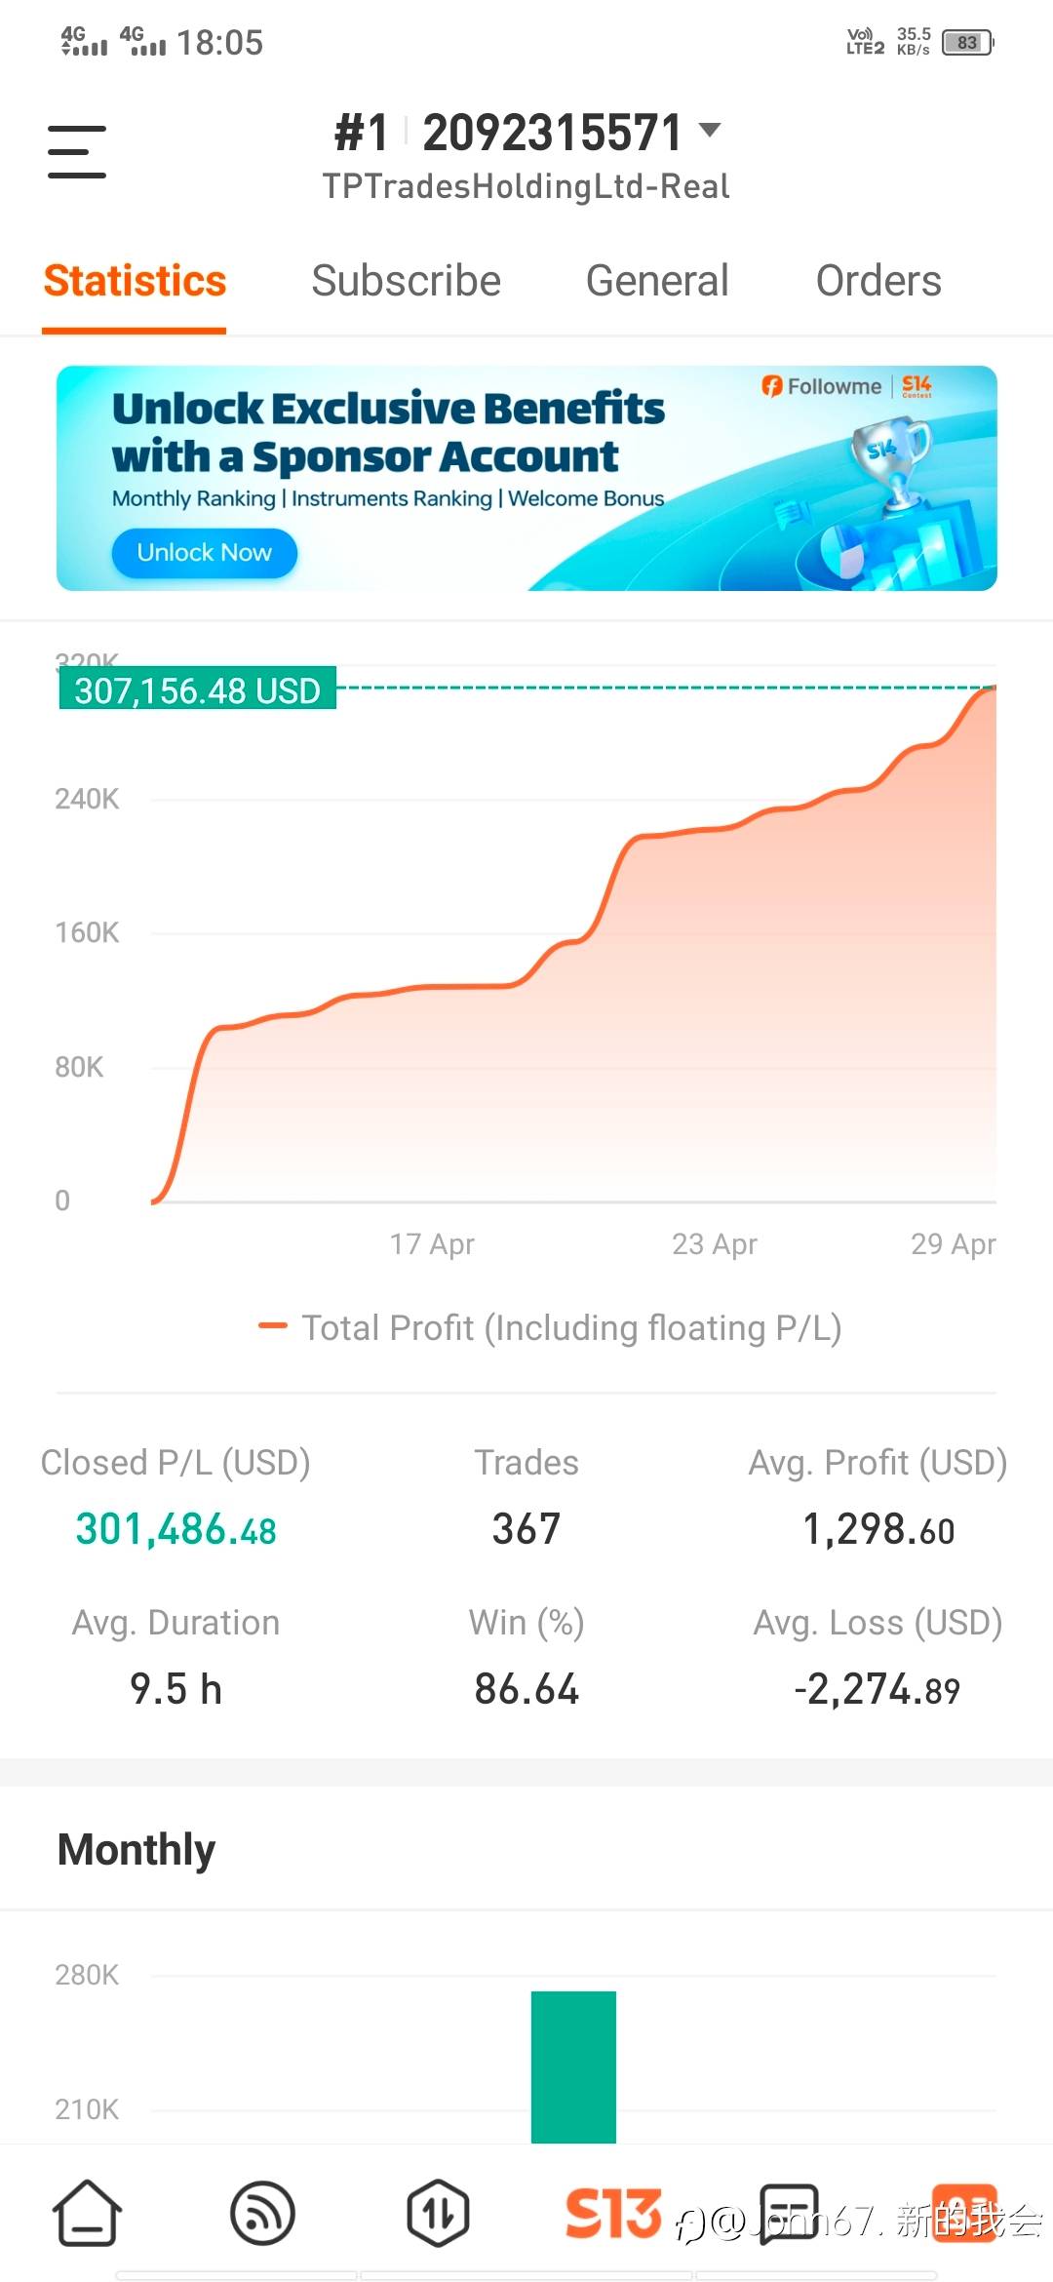Go to the Orders tab
The height and width of the screenshot is (2282, 1053).
[878, 281]
